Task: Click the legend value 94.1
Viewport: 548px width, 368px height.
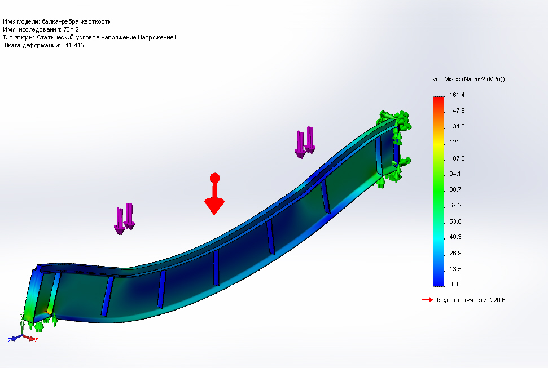Action: coord(455,174)
